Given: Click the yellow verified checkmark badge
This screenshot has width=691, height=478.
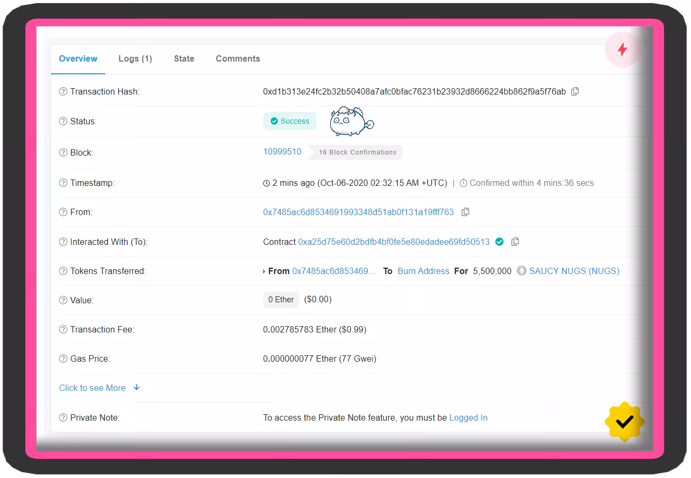Looking at the screenshot, I should click(625, 422).
